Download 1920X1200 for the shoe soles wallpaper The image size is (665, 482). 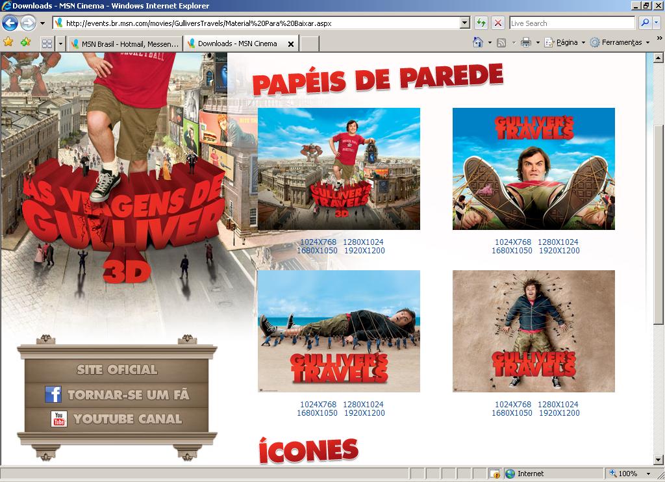pos(559,250)
